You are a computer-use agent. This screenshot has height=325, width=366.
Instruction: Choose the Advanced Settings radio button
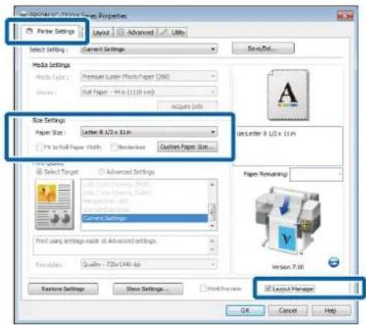pyautogui.click(x=101, y=172)
